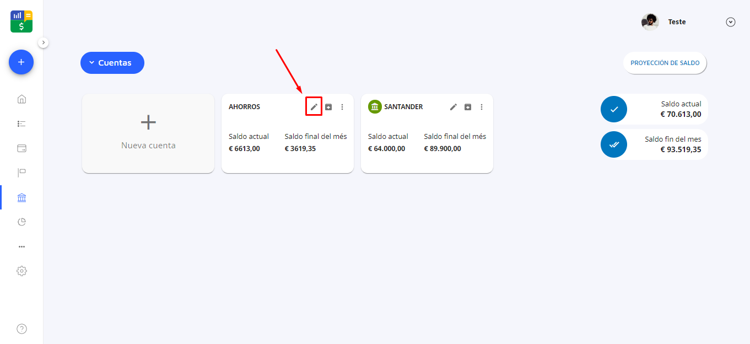Open the goals flag icon in sidebar
Screen dimensions: 750x344
[21, 173]
